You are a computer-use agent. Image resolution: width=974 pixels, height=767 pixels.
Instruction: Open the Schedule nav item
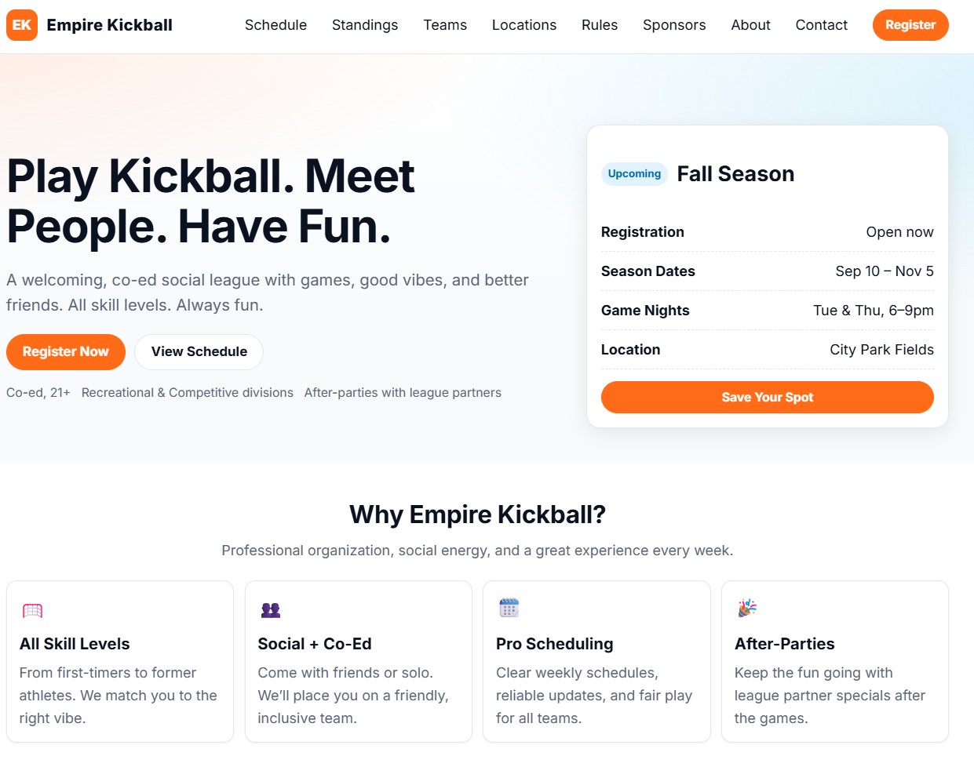(275, 25)
